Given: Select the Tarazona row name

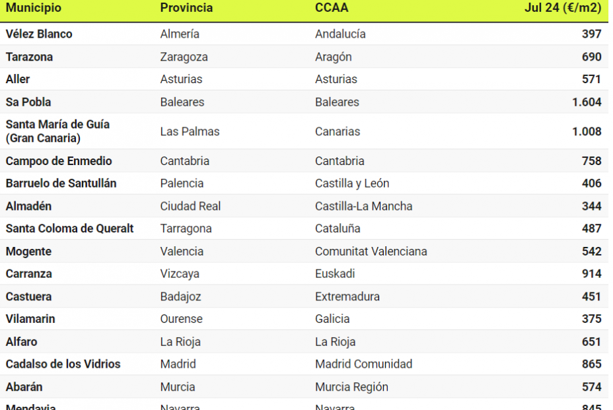Looking at the screenshot, I should coord(29,57).
